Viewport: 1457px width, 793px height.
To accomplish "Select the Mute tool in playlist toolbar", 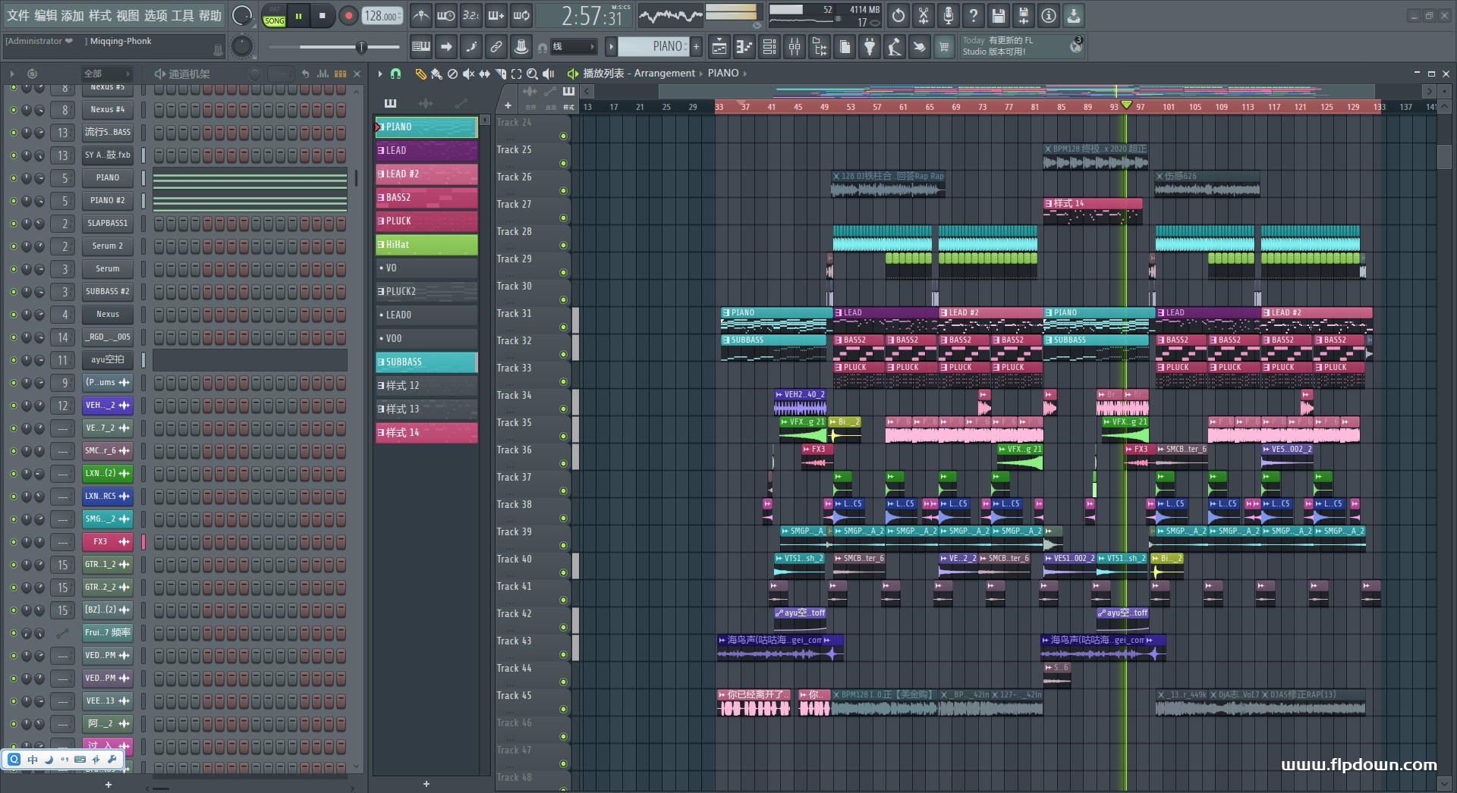I will click(x=468, y=74).
